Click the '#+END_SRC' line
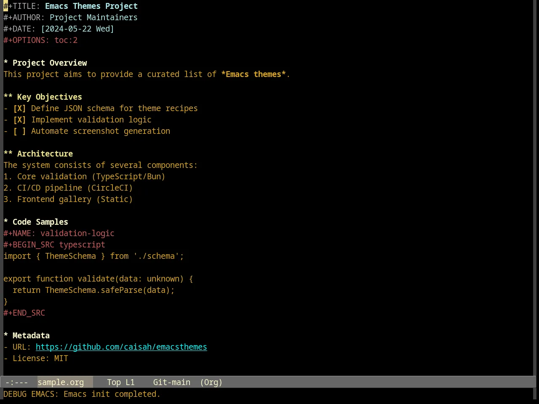539x404 pixels. coord(24,313)
